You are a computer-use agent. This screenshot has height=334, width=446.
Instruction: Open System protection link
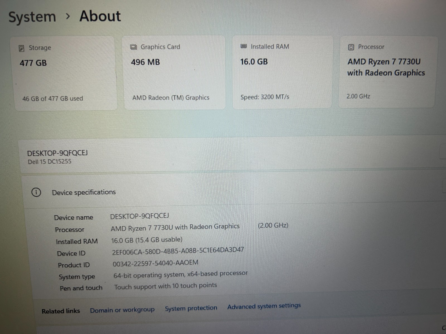pos(191,308)
